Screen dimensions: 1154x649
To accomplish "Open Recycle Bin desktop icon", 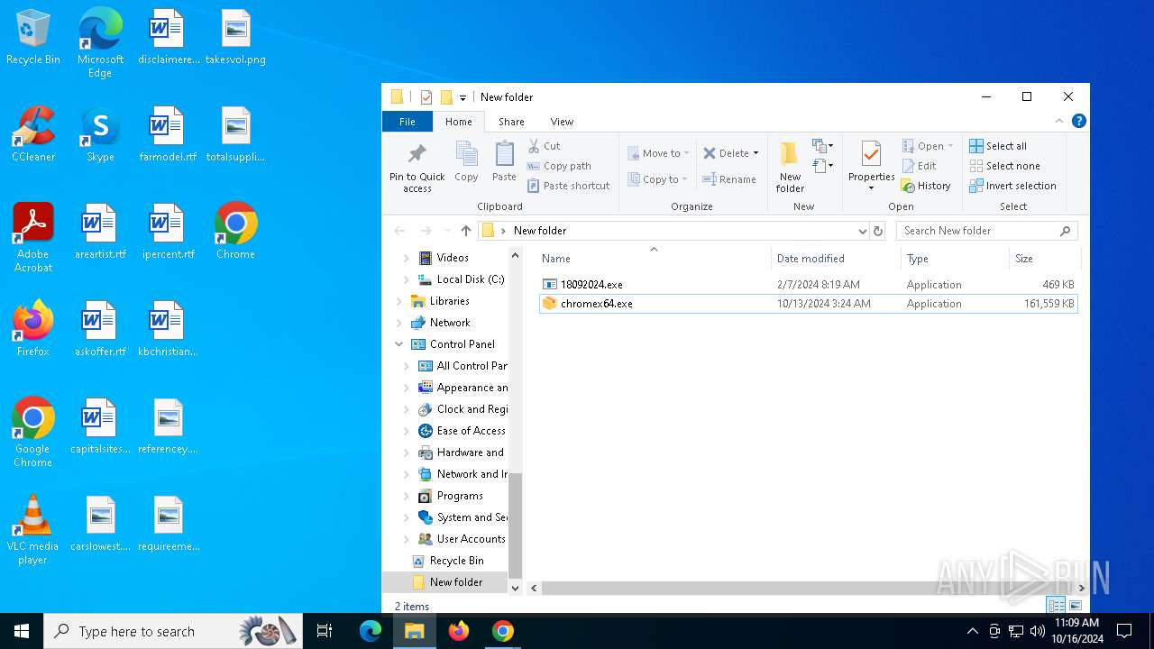I will [x=32, y=38].
